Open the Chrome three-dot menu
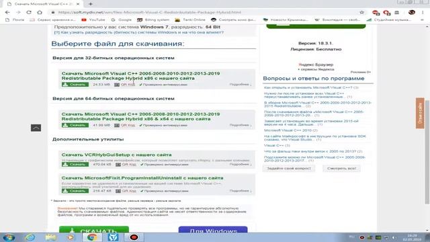This screenshot has height=242, width=430. pyautogui.click(x=423, y=12)
